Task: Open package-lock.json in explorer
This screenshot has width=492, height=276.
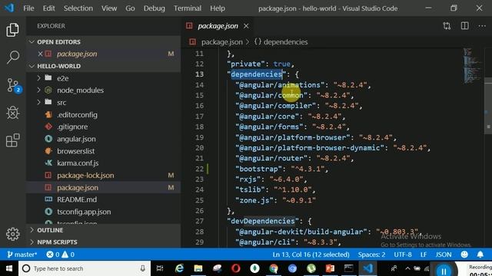Action: point(85,176)
